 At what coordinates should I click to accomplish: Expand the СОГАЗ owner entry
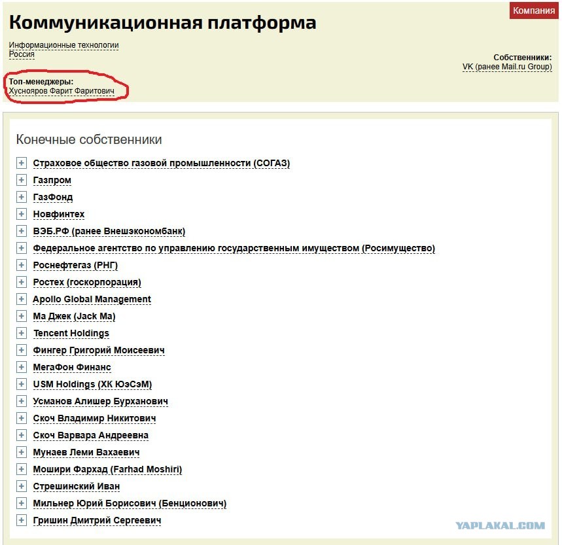coord(21,163)
